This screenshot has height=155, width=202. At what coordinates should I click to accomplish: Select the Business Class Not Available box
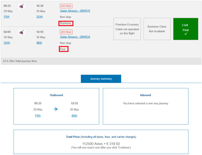pos(157,29)
